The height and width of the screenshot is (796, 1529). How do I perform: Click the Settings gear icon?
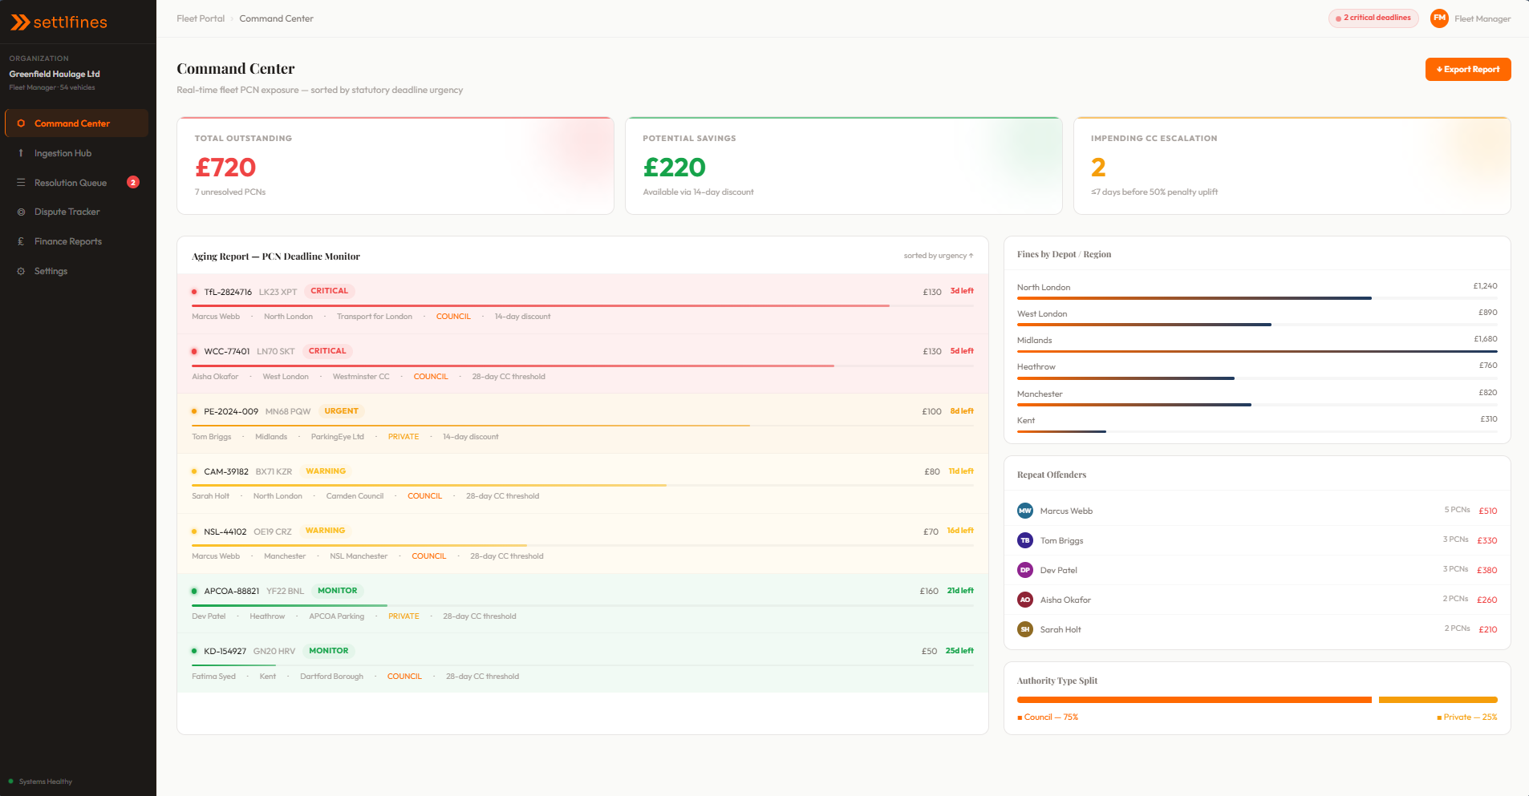pyautogui.click(x=21, y=271)
